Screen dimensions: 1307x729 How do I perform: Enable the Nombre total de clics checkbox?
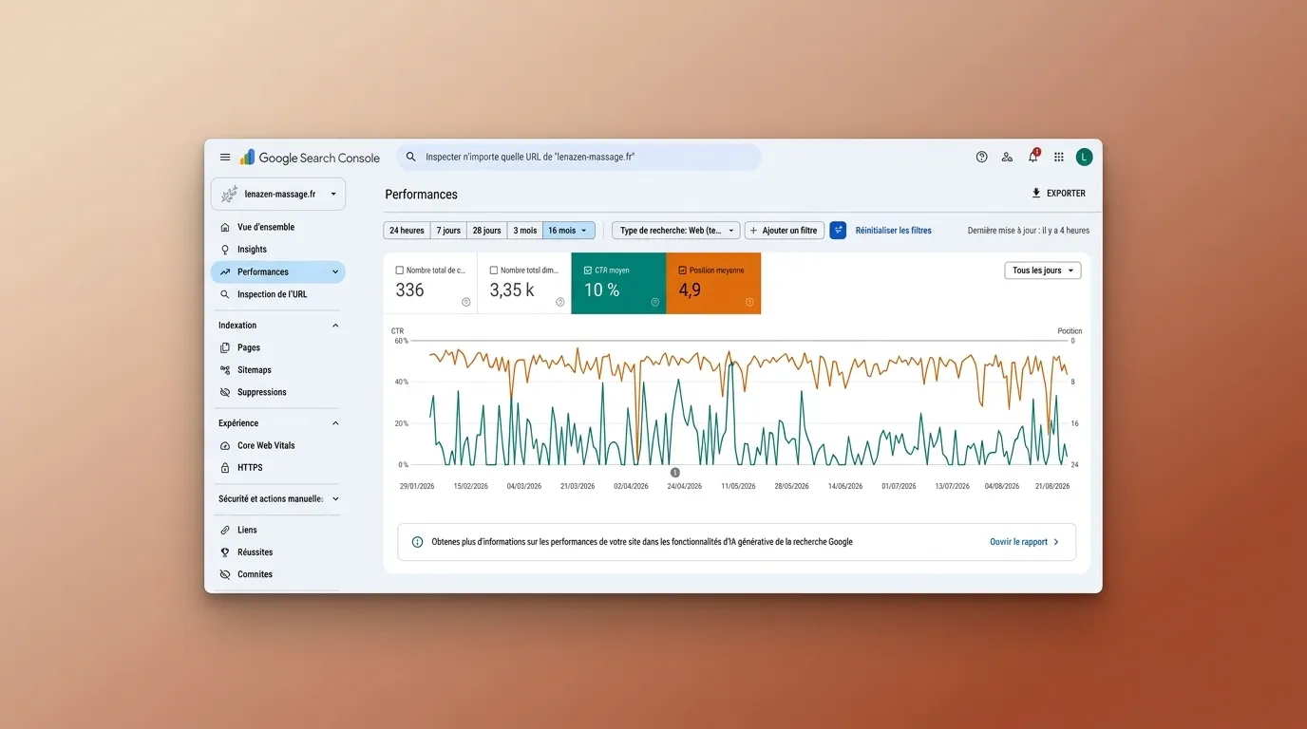[399, 271]
